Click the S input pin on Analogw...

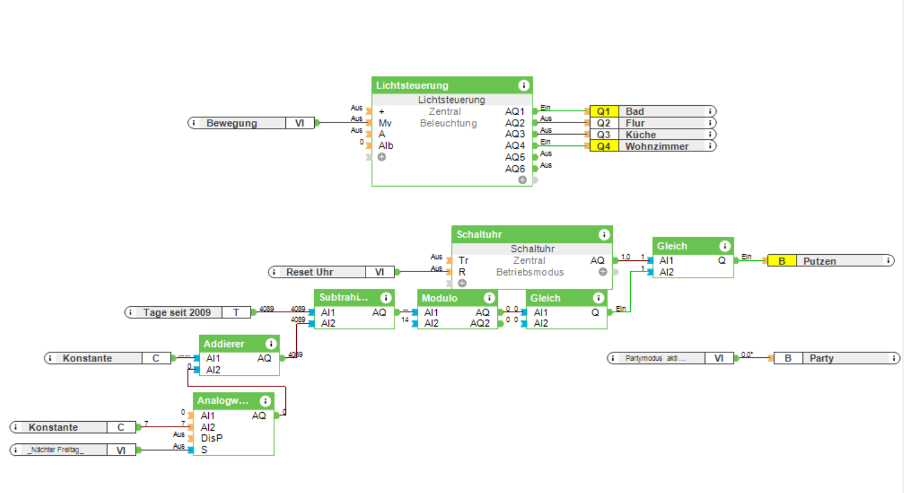(191, 450)
